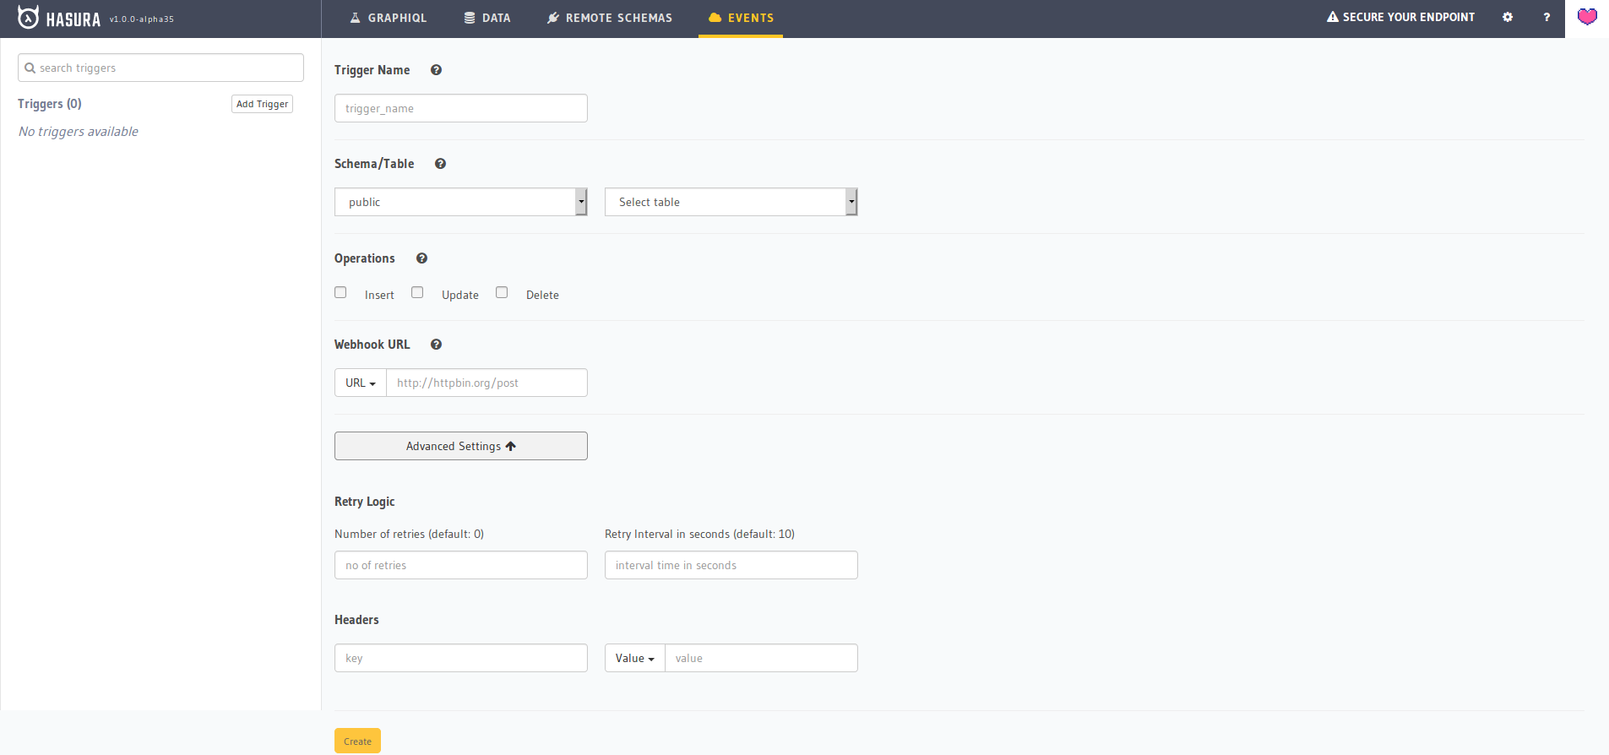1609x755 pixels.
Task: Click the 'Retry Logic' heading
Action: coord(365,502)
